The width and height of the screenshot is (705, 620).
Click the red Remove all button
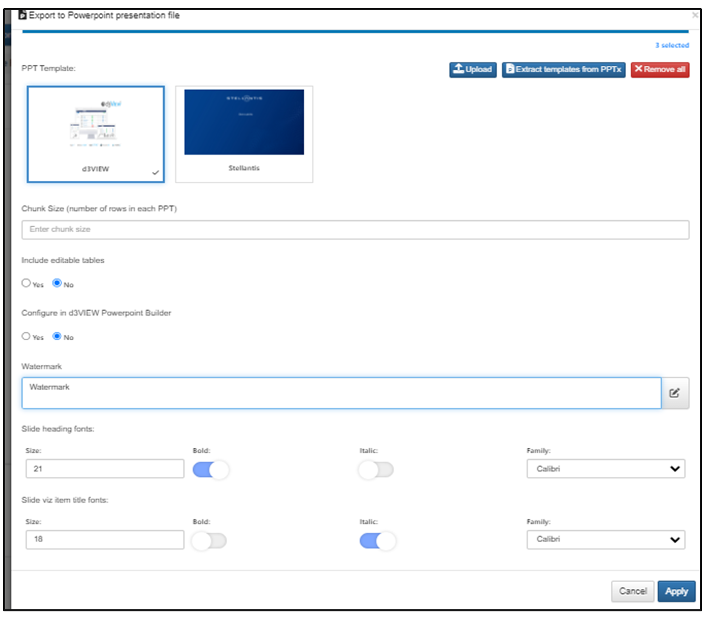[x=660, y=70]
